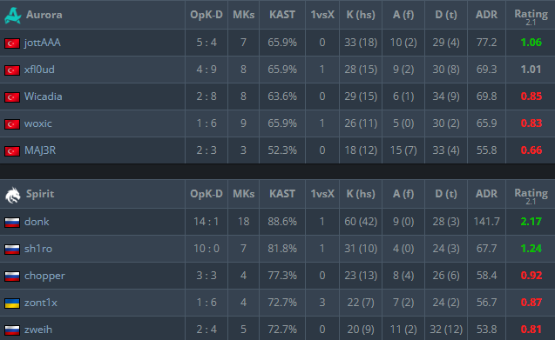555x340 pixels.
Task: Sort Spirit table by ADR column
Action: pyautogui.click(x=487, y=194)
